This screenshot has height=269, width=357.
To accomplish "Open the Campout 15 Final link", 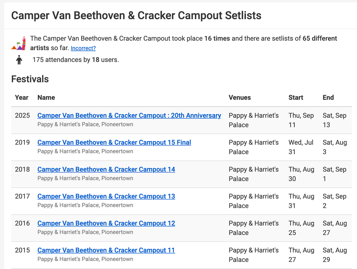I will point(114,142).
